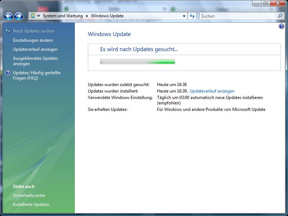The image size is (288, 216).
Task: Open help via the blue question mark icon
Action: click(x=282, y=27)
